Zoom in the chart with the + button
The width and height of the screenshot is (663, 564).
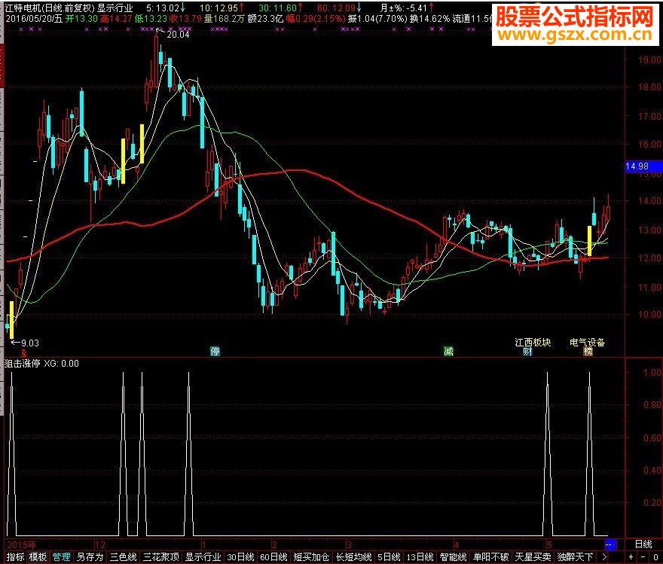pyautogui.click(x=631, y=557)
